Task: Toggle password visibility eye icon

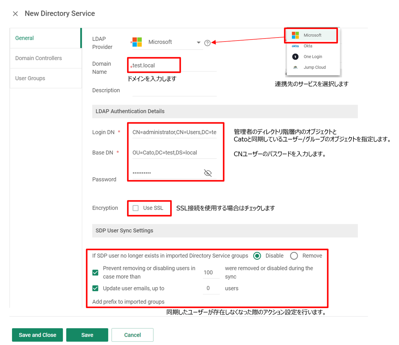Action: (208, 173)
